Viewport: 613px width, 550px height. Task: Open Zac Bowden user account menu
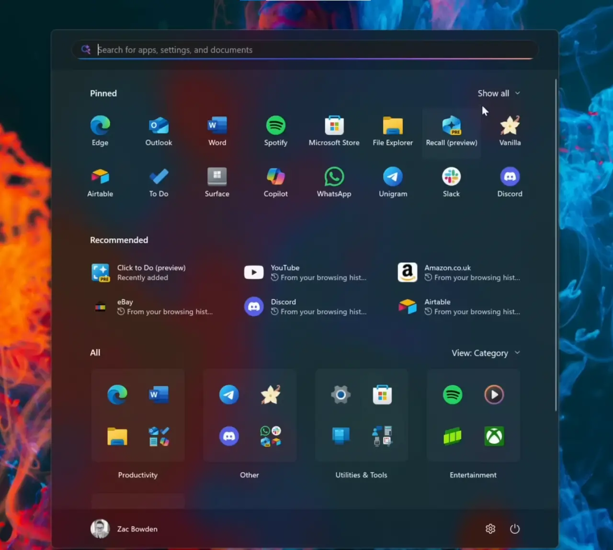click(x=125, y=529)
